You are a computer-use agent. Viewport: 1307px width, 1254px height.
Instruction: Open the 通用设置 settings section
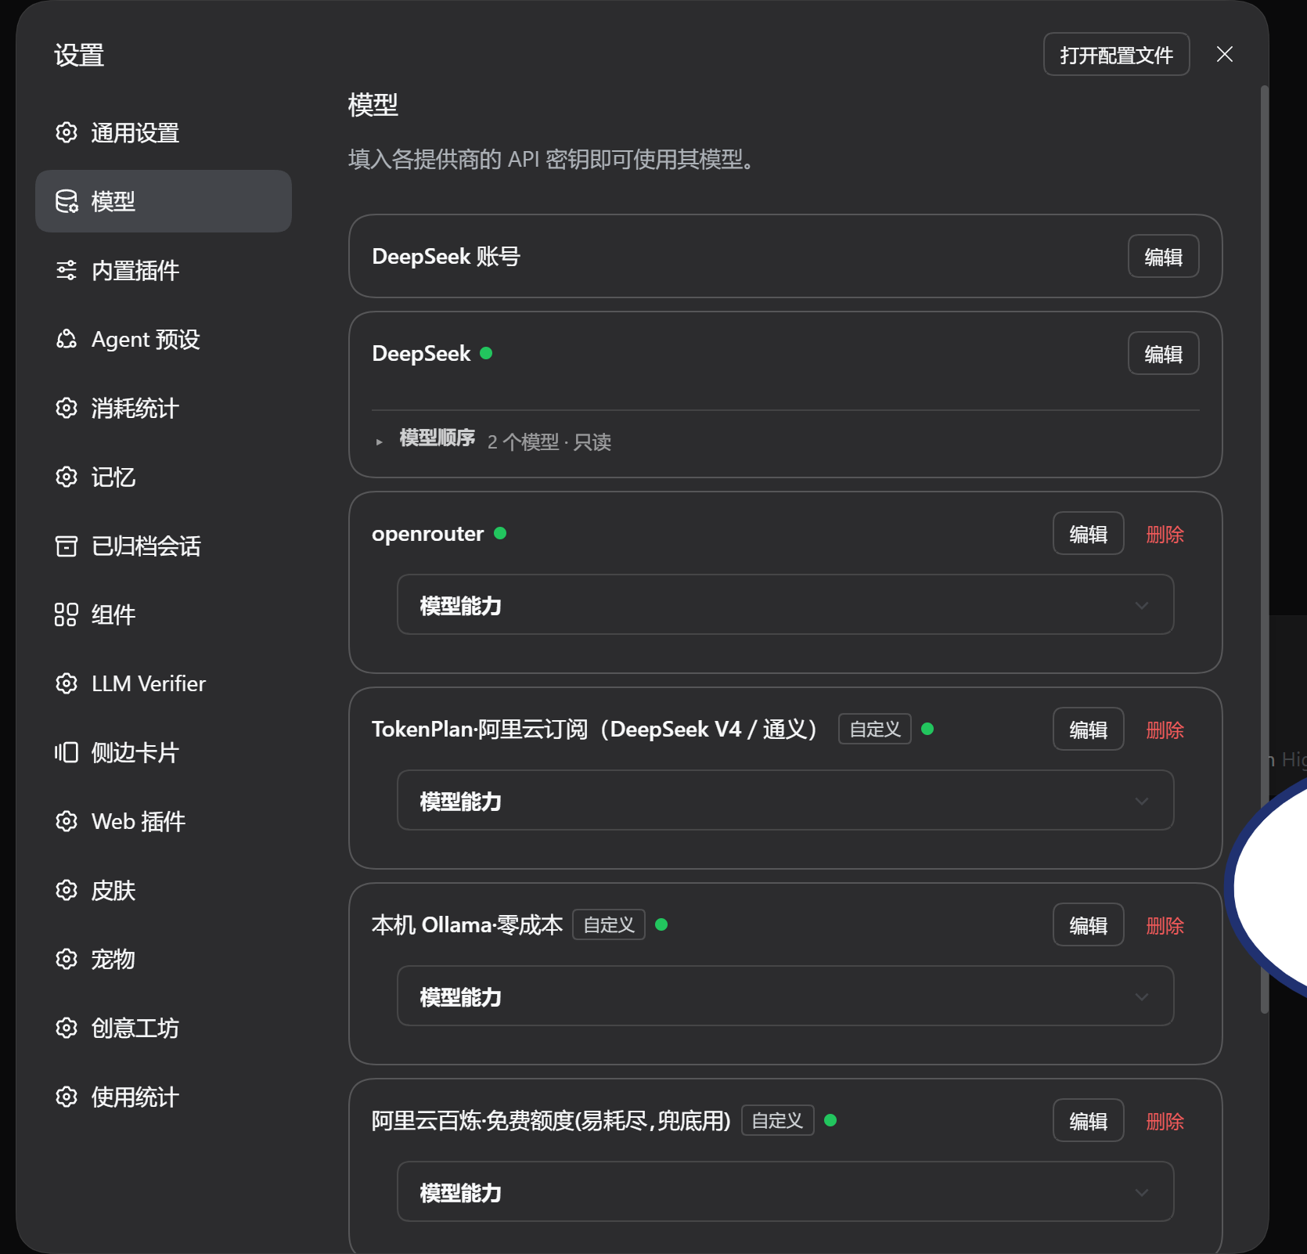164,132
